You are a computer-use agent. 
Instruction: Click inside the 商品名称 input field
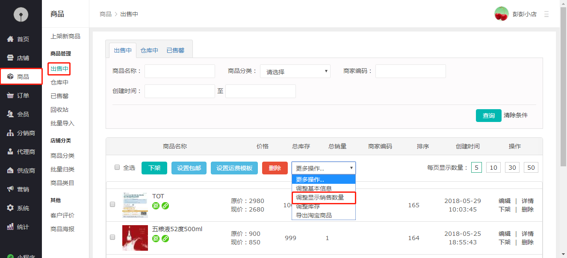point(180,71)
